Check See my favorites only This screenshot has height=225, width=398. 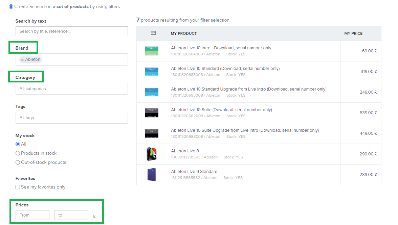[18, 187]
